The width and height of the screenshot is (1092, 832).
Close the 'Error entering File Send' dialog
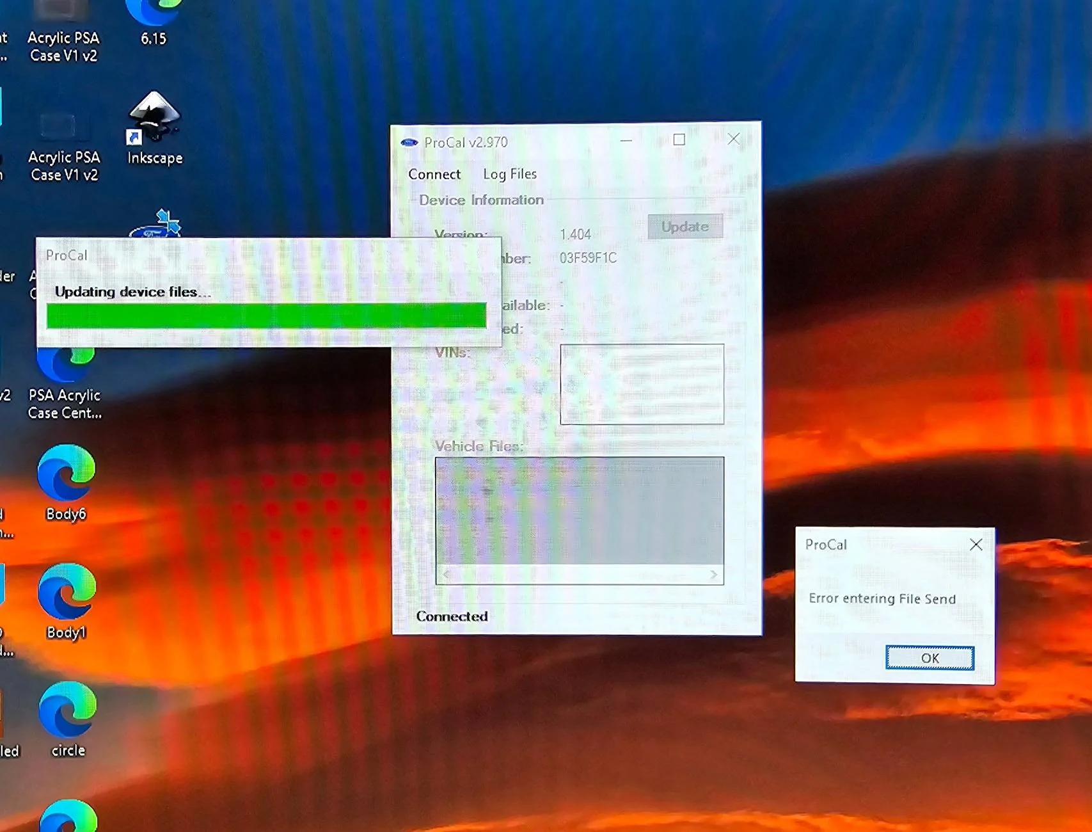976,545
